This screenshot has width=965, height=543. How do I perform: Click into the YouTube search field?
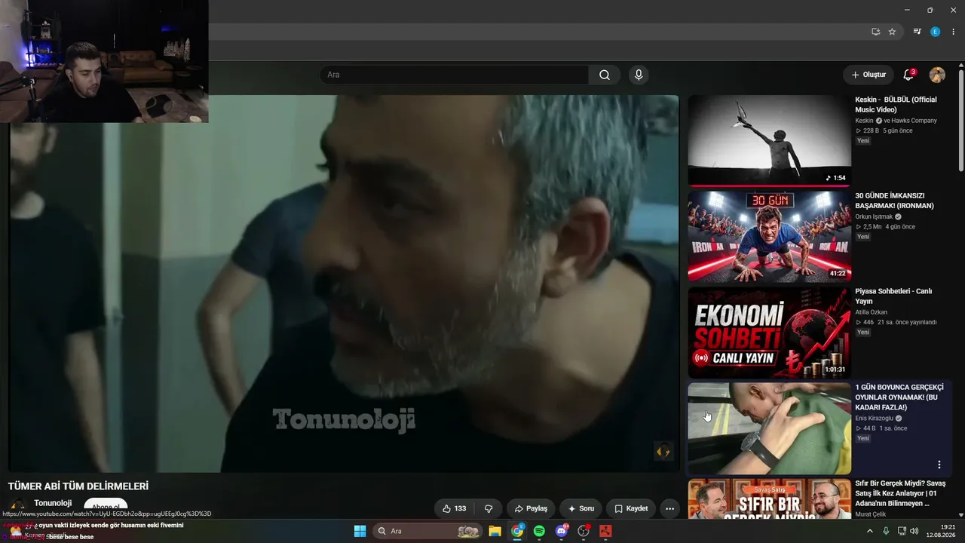454,75
